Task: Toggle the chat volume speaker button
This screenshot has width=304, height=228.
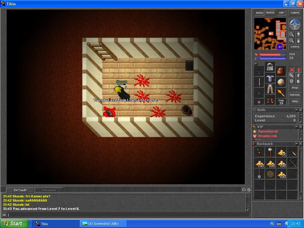Action: [x=4, y=215]
